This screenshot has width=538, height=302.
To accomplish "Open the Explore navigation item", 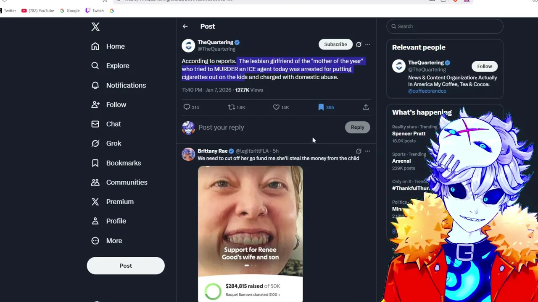I will [x=110, y=65].
